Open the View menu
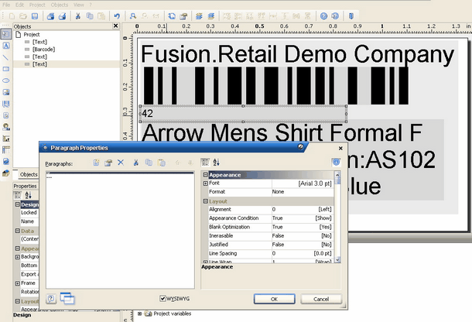The height and width of the screenshot is (322, 472). coord(79,5)
